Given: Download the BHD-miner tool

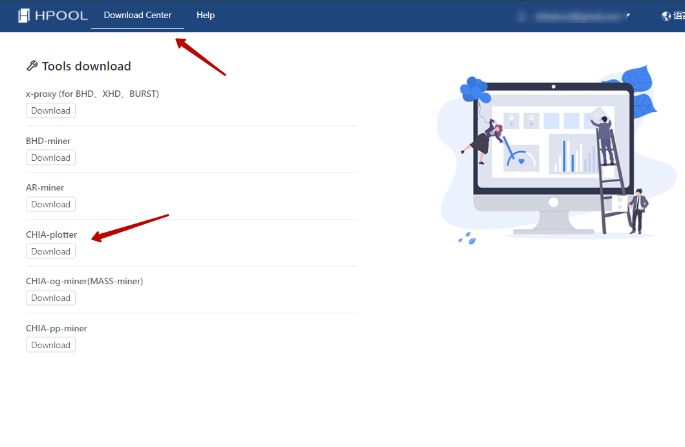Looking at the screenshot, I should click(50, 158).
